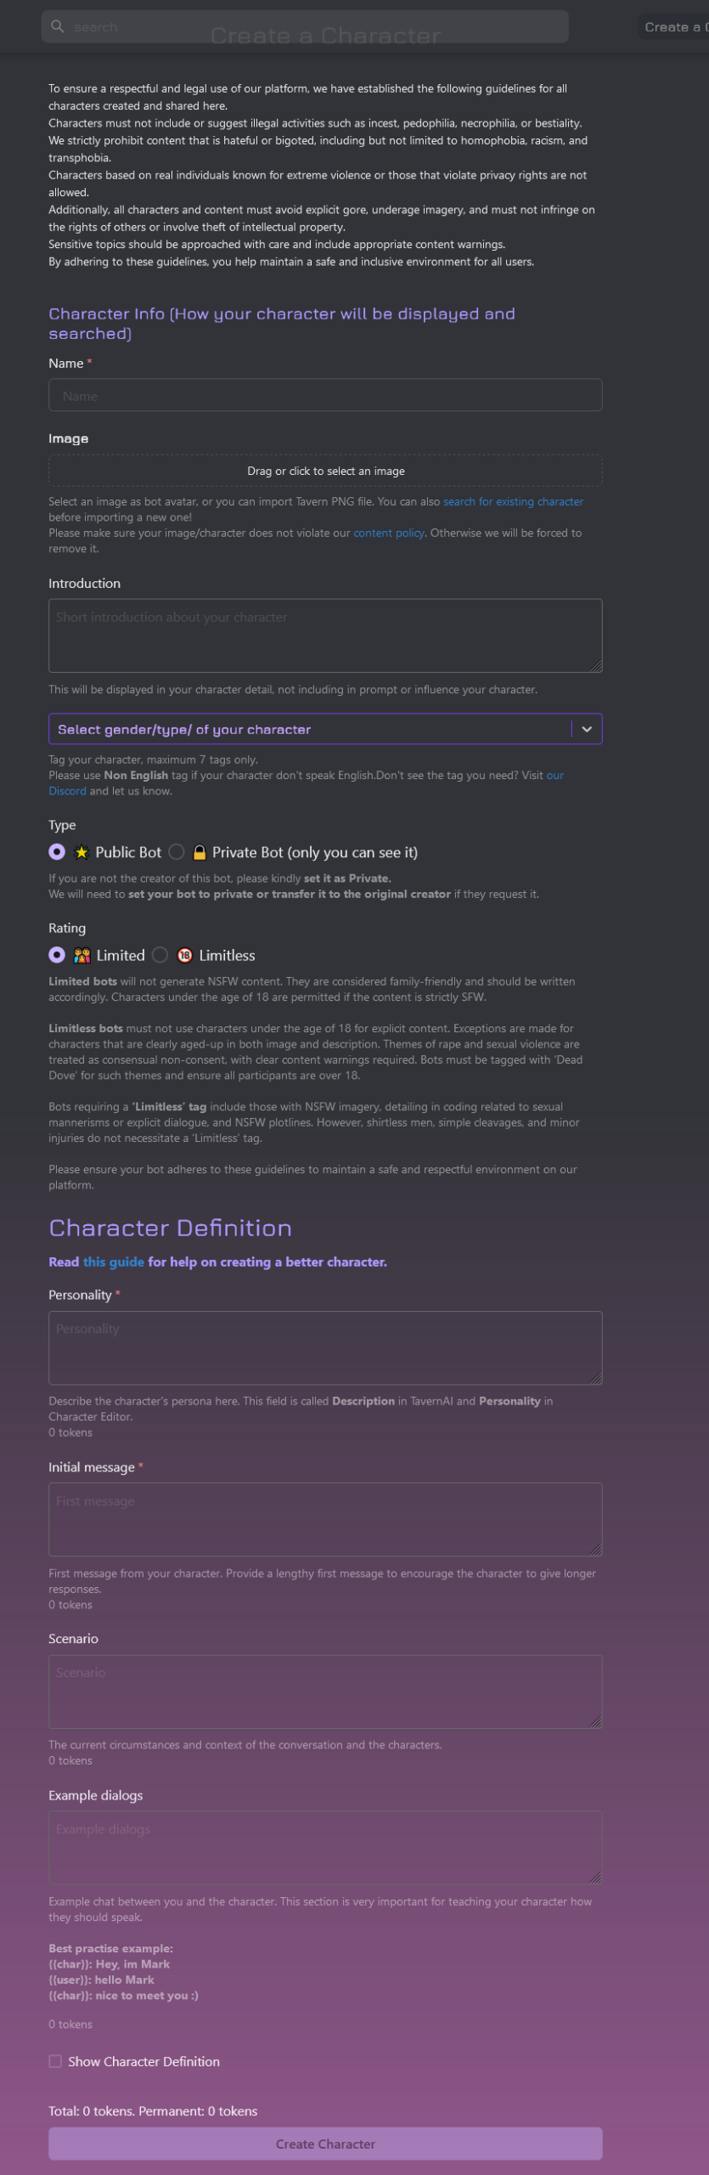
Task: Open the gender/type tag dropdown
Action: [x=325, y=729]
